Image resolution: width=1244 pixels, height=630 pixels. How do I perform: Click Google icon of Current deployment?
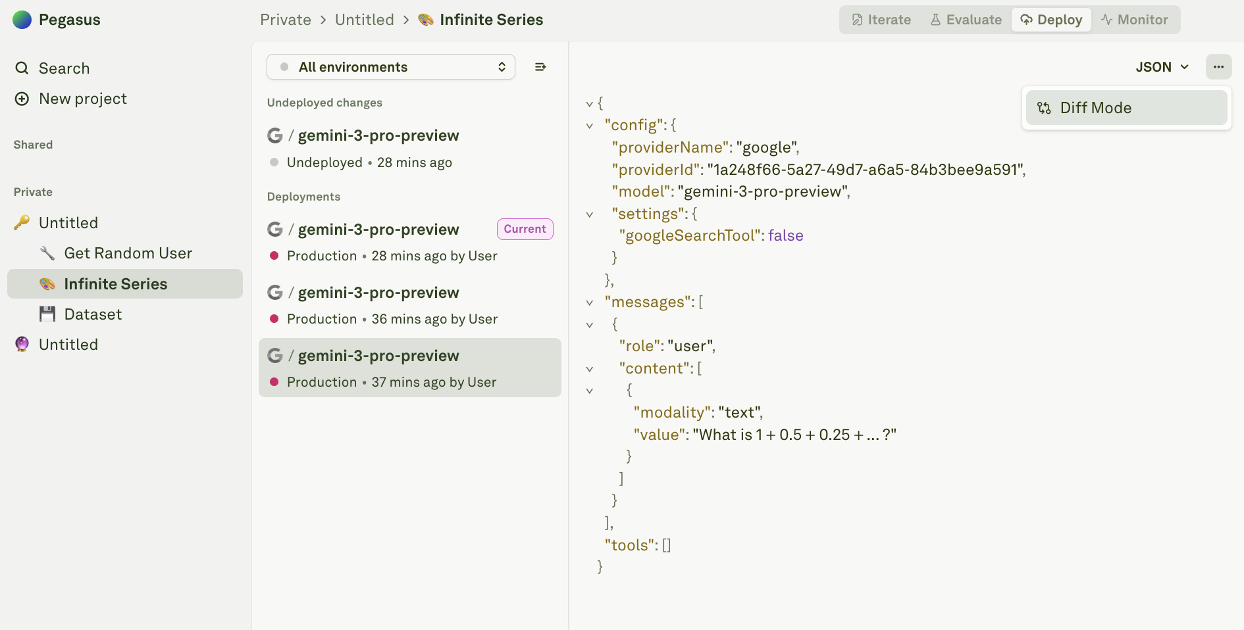275,230
